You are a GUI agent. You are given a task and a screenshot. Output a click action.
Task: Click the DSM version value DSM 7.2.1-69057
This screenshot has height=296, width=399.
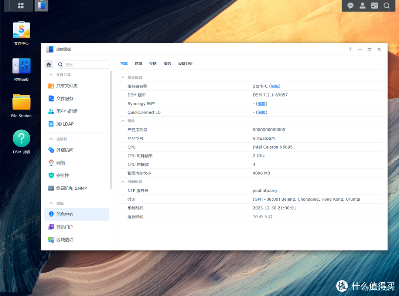tap(270, 95)
